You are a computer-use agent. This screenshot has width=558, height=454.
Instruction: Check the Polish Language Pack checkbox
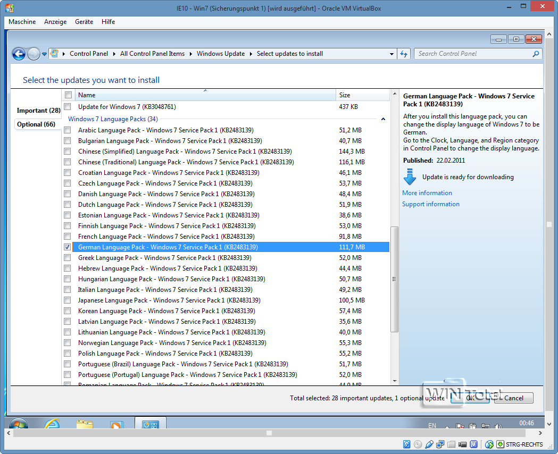tap(67, 354)
